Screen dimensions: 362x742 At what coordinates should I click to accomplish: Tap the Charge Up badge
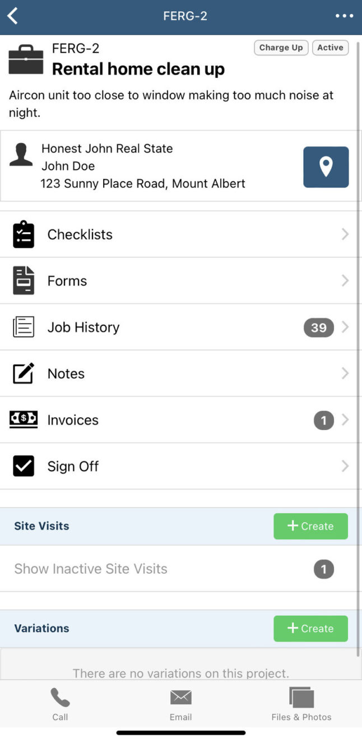point(281,48)
